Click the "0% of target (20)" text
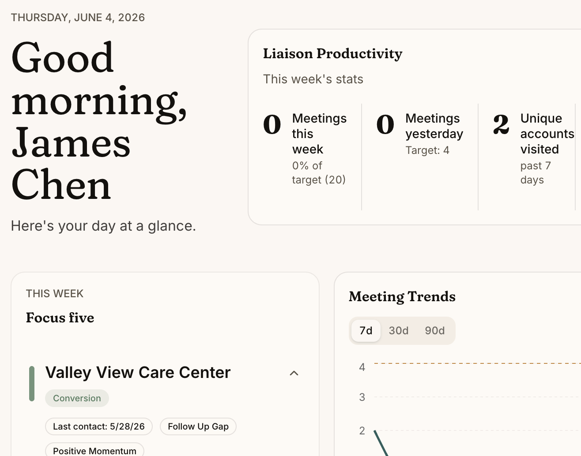Image resolution: width=581 pixels, height=456 pixels. click(319, 172)
